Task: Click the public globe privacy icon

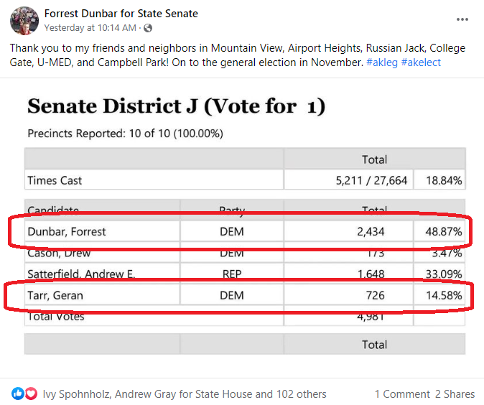Action: click(148, 28)
